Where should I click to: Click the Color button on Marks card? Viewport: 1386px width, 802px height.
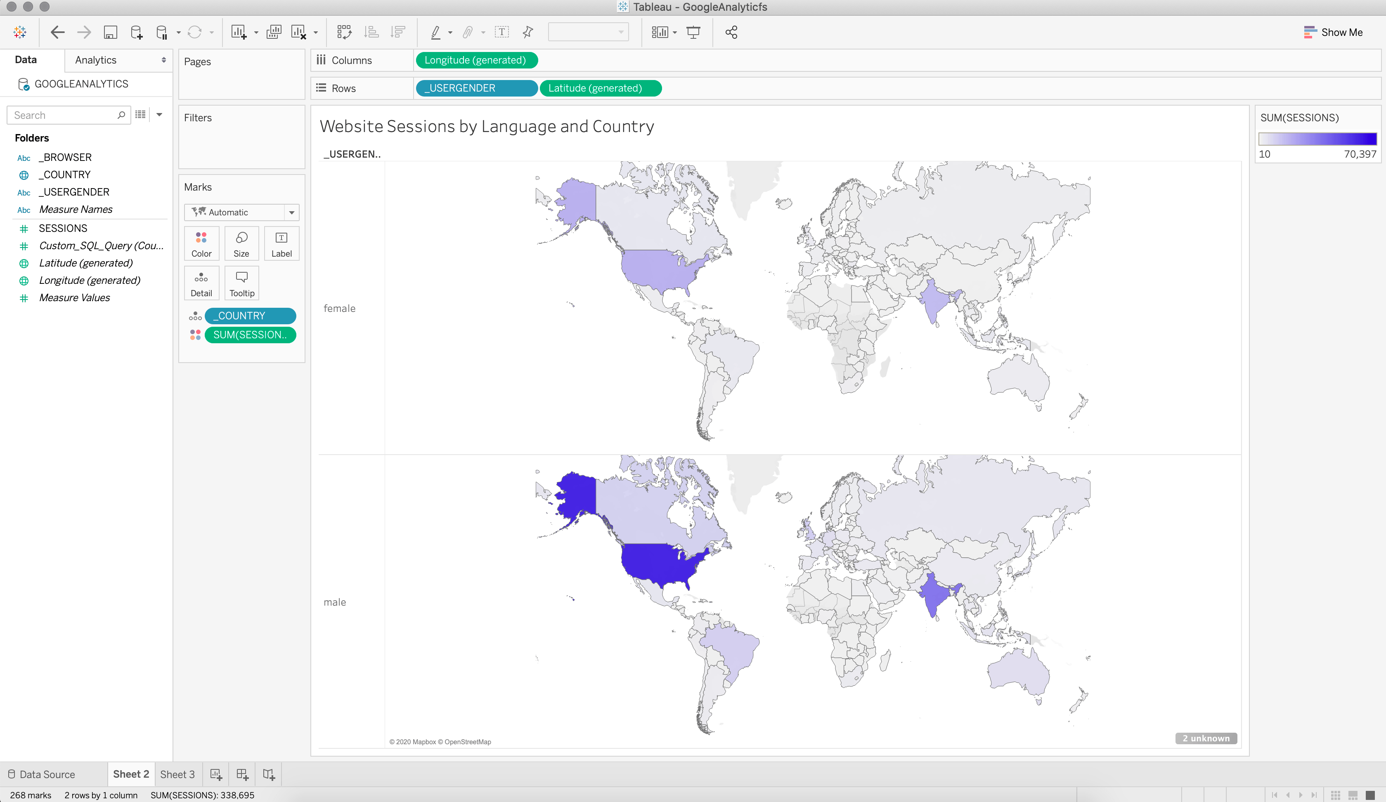201,243
